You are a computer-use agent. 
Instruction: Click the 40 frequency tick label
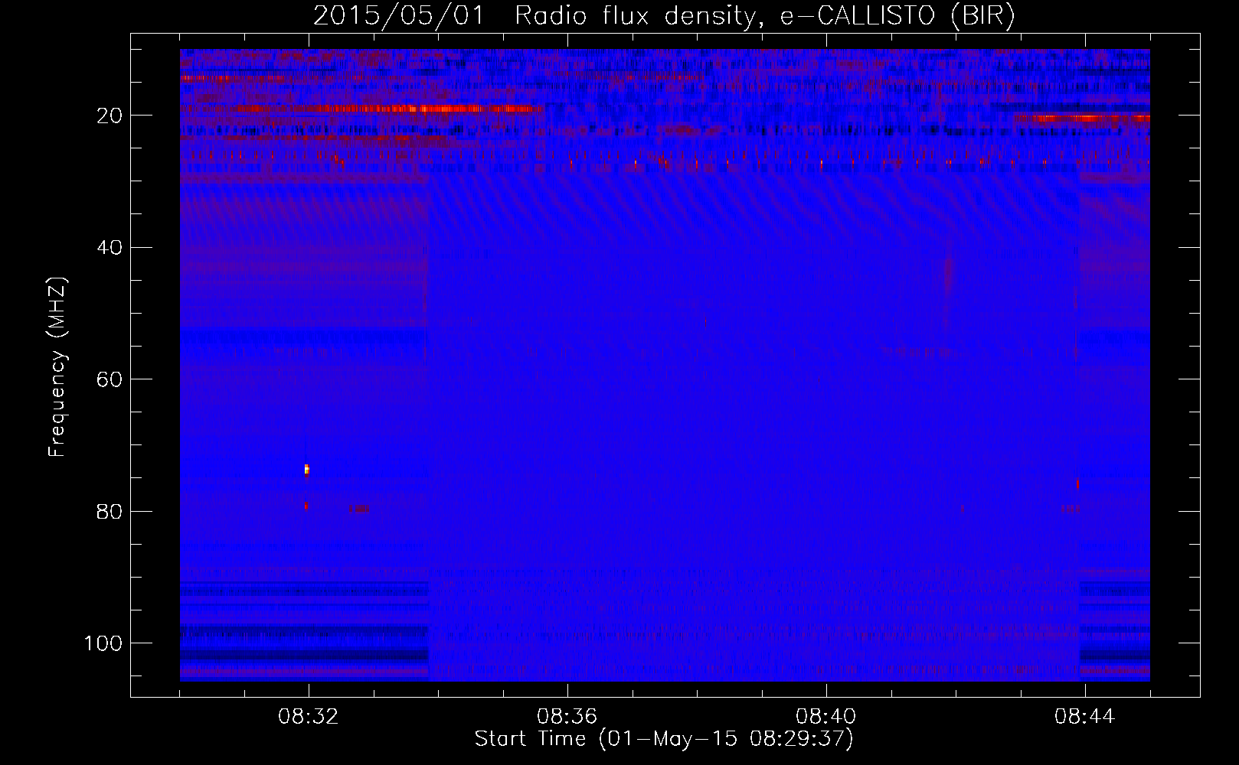pos(110,248)
